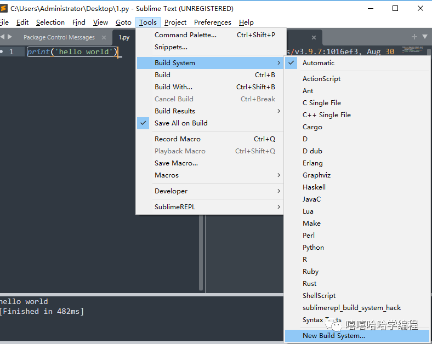Viewport: 432px width, 344px height.
Task: Select the D build system
Action: (357, 139)
